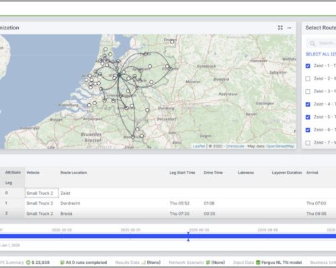The width and height of the screenshot is (336, 268).
Task: Click the magnifier icon in route search
Action: [x=312, y=44]
